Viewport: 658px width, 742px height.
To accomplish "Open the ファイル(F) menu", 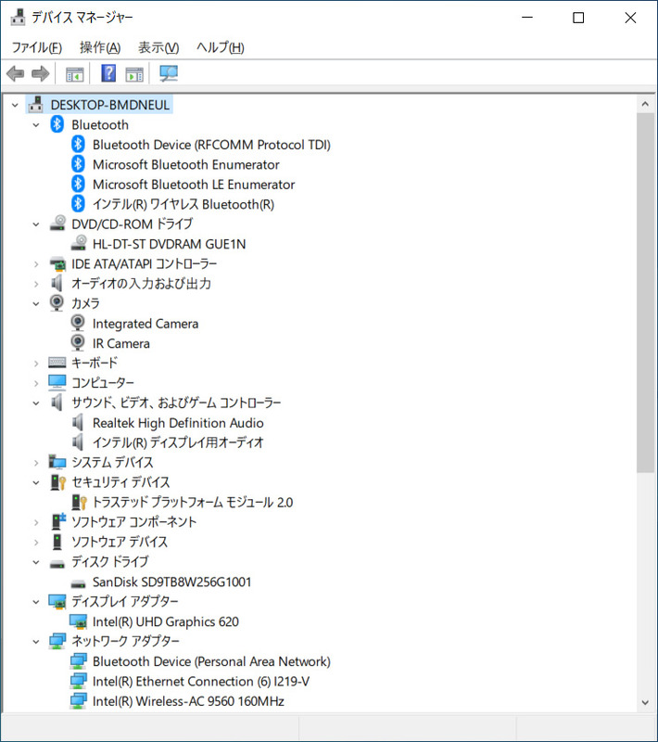I will (36, 47).
